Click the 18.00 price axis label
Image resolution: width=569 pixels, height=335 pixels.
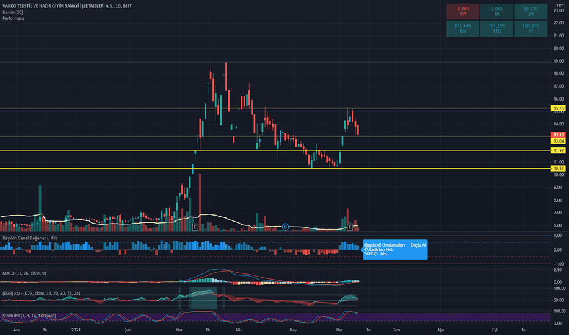pyautogui.click(x=559, y=74)
